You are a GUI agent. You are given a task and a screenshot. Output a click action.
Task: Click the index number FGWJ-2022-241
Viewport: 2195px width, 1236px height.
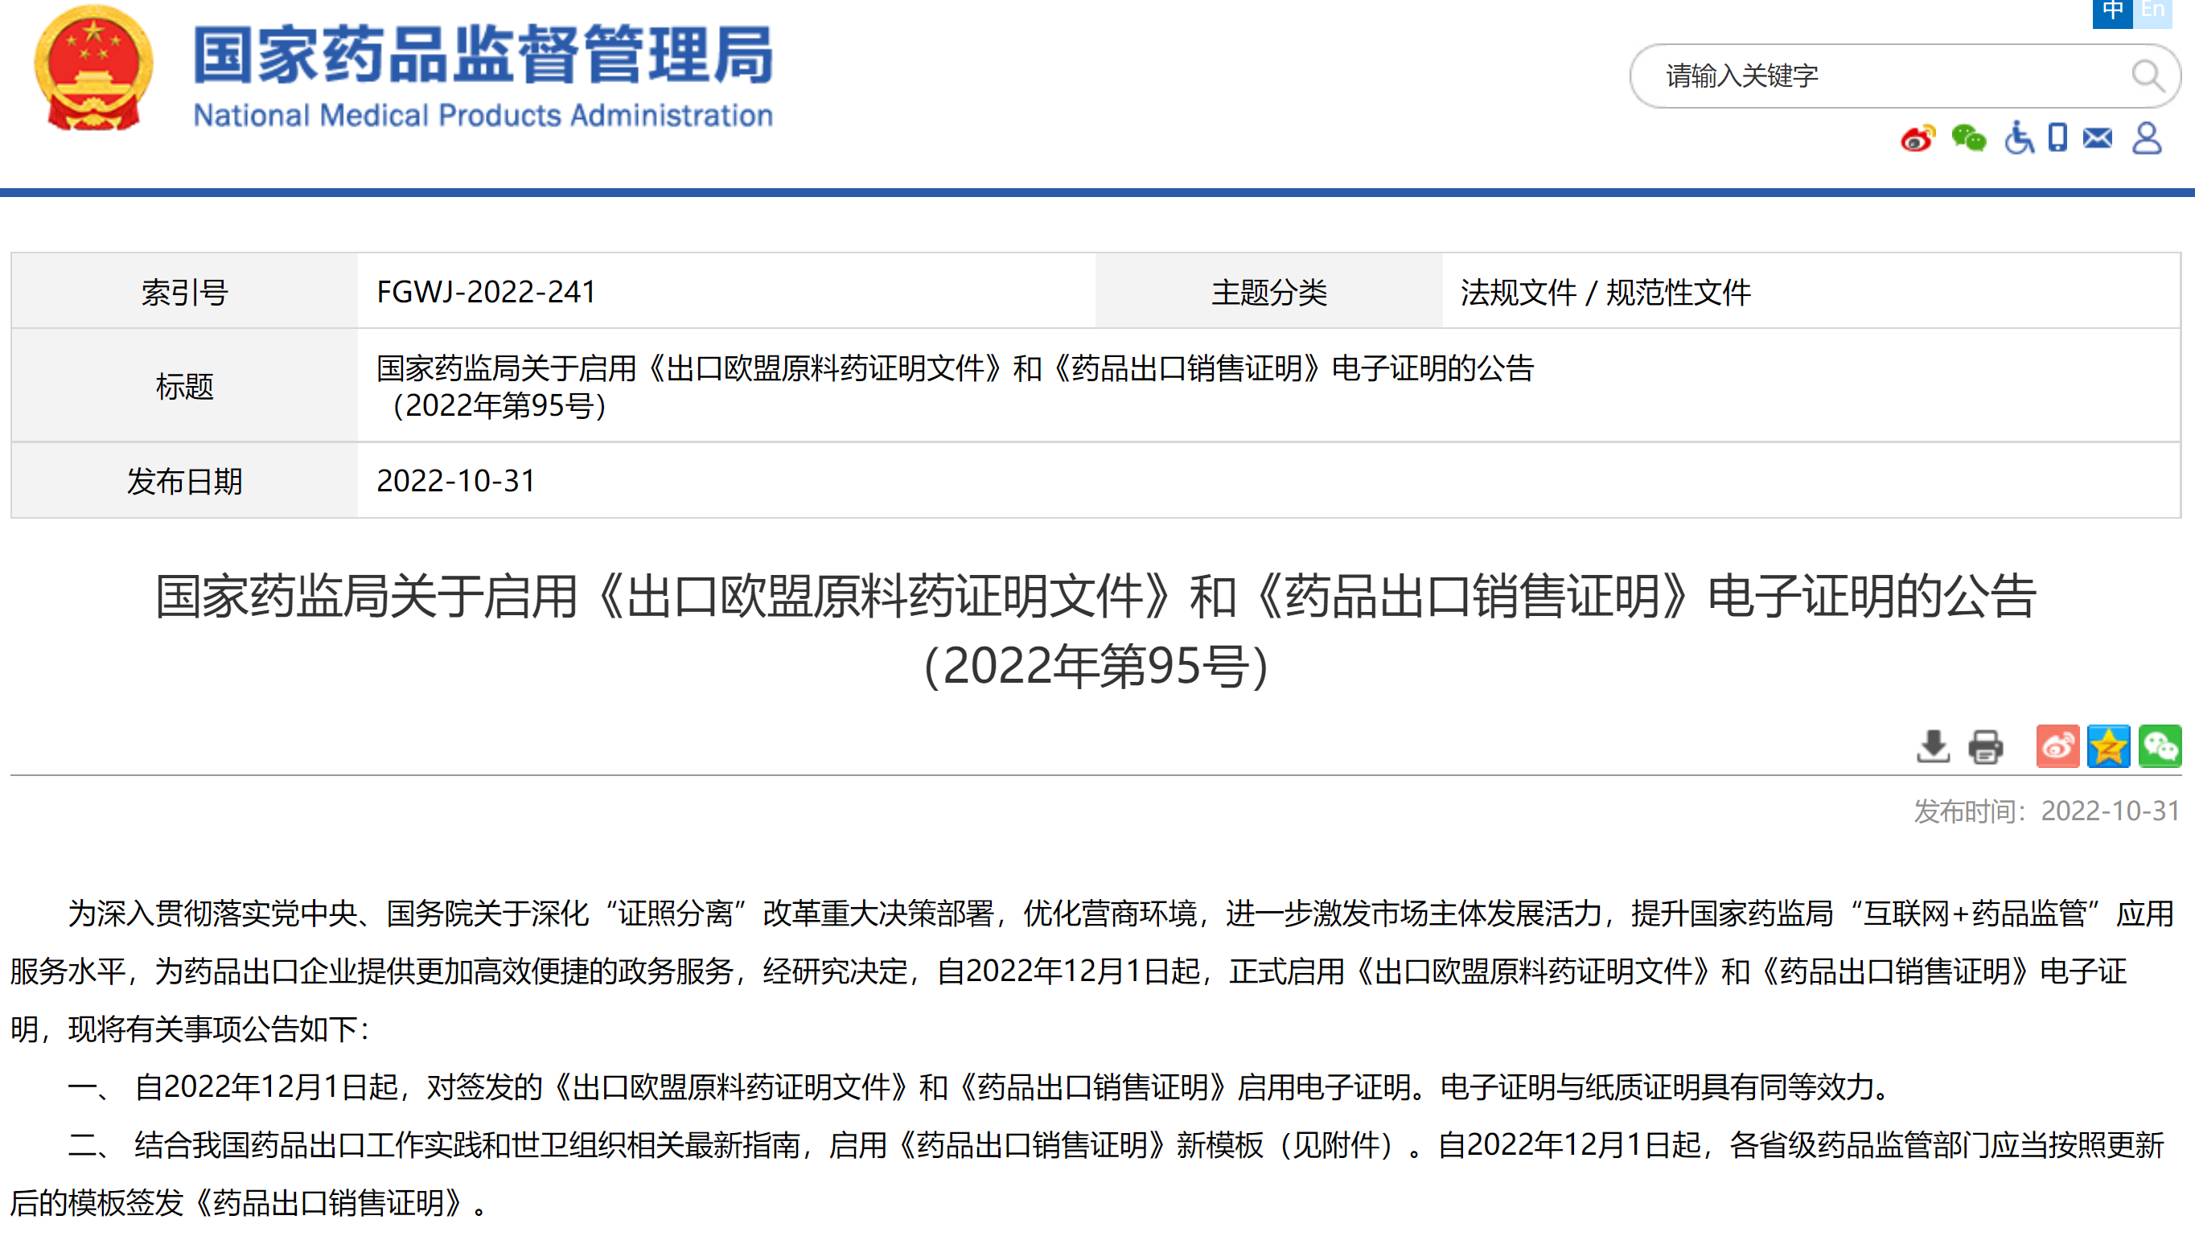pyautogui.click(x=486, y=292)
